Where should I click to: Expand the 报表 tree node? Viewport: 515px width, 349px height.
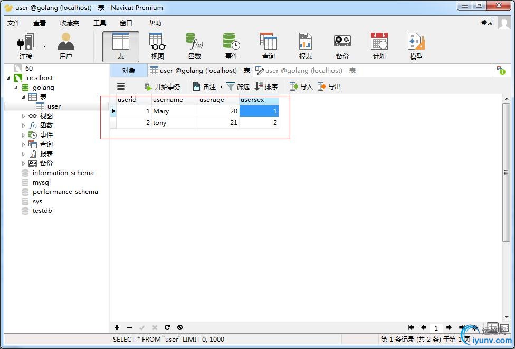click(x=23, y=154)
